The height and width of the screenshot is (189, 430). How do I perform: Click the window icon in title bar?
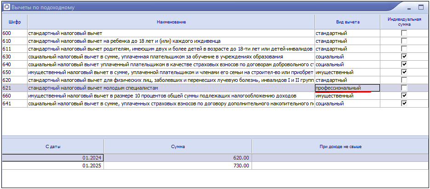[x=6, y=7]
